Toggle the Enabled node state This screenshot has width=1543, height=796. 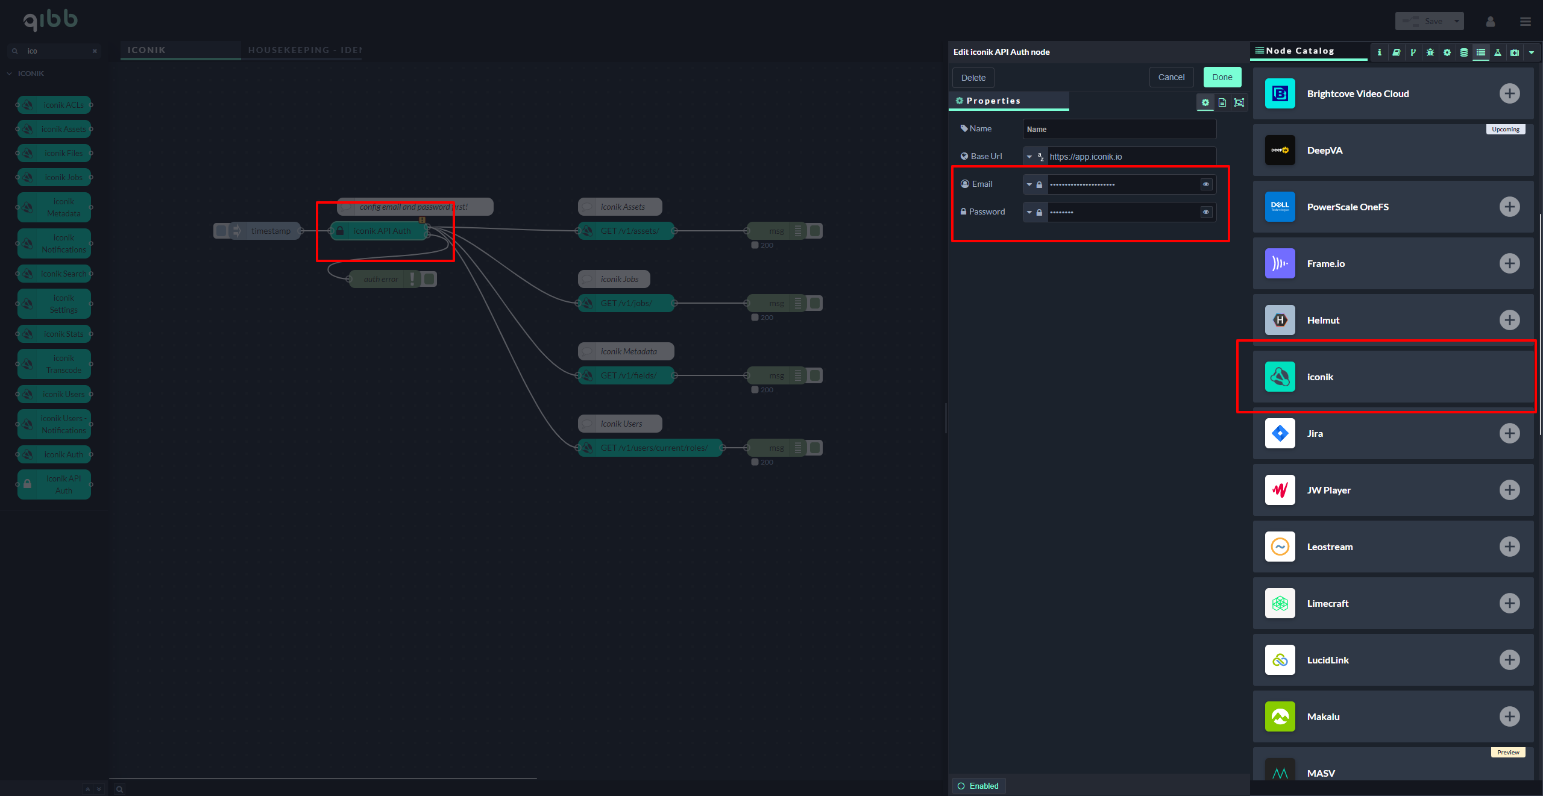(978, 786)
